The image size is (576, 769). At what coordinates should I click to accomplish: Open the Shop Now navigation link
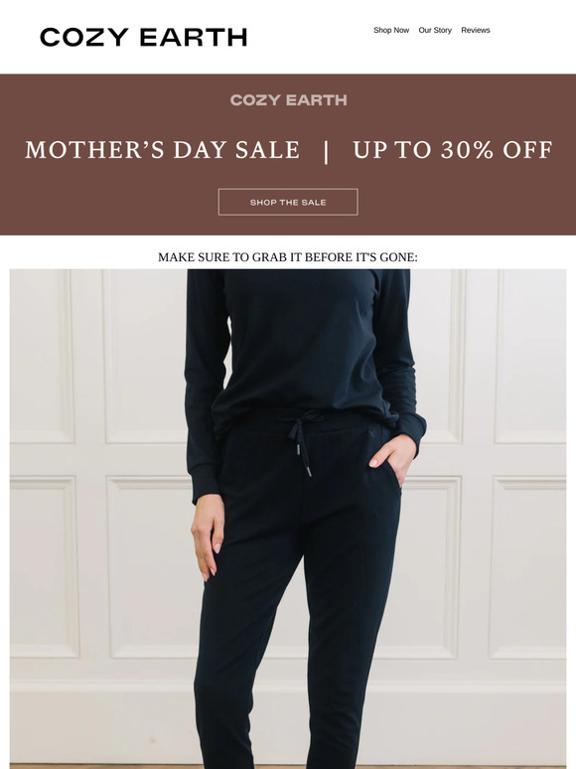(391, 30)
